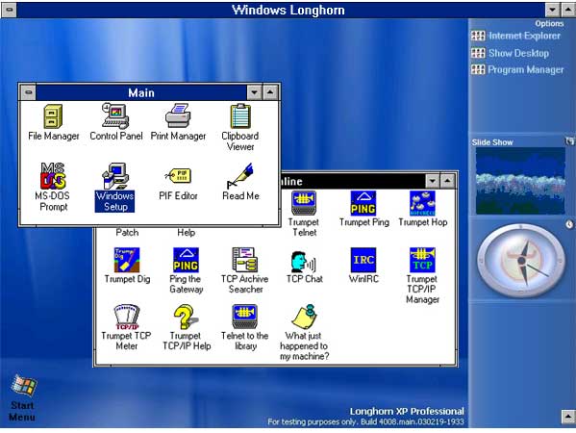Open the PIF Editor

(x=178, y=183)
